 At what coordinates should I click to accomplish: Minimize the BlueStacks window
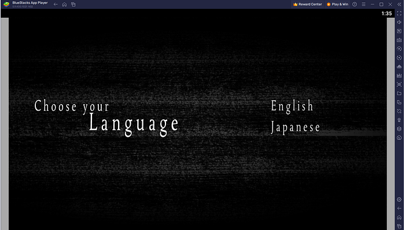(x=373, y=5)
